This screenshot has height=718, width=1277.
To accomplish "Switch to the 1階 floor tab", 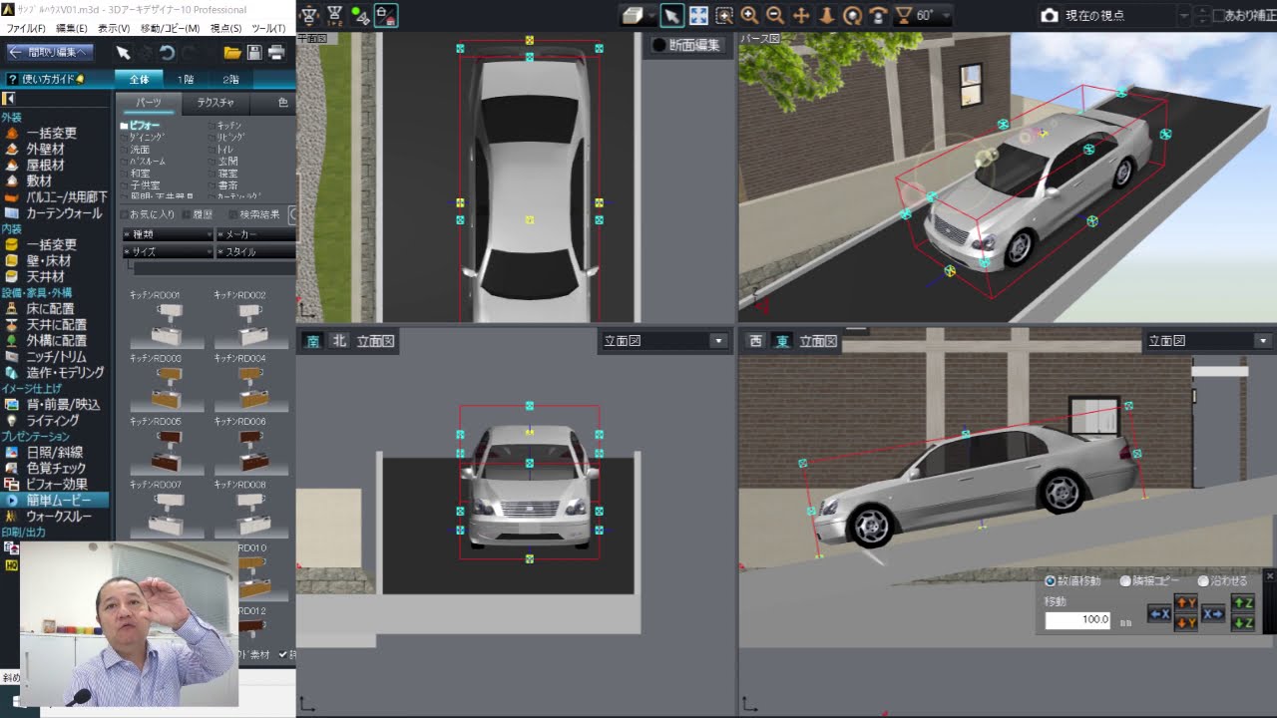I will (x=186, y=79).
